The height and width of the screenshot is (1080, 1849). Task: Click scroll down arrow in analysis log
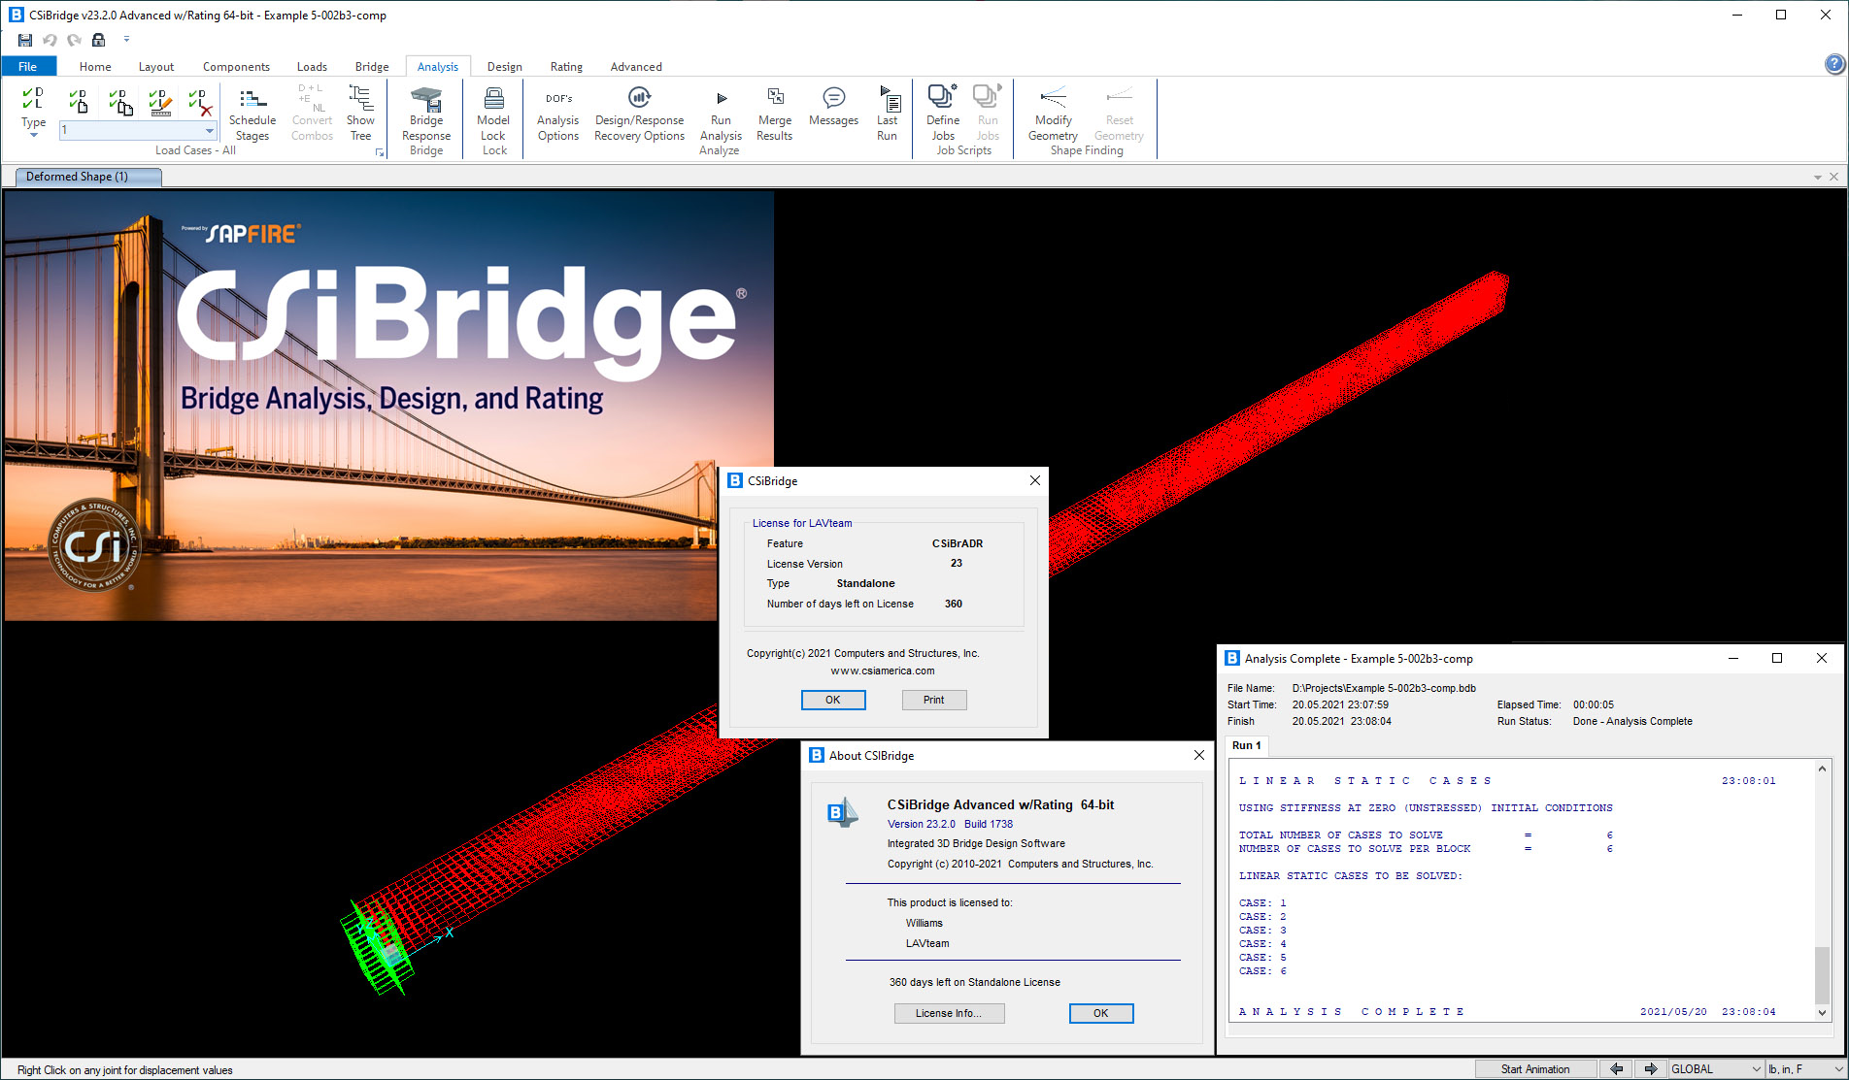pyautogui.click(x=1822, y=1012)
